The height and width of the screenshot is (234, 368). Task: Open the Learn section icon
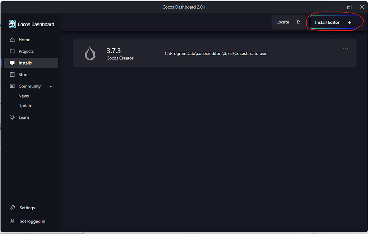11,117
